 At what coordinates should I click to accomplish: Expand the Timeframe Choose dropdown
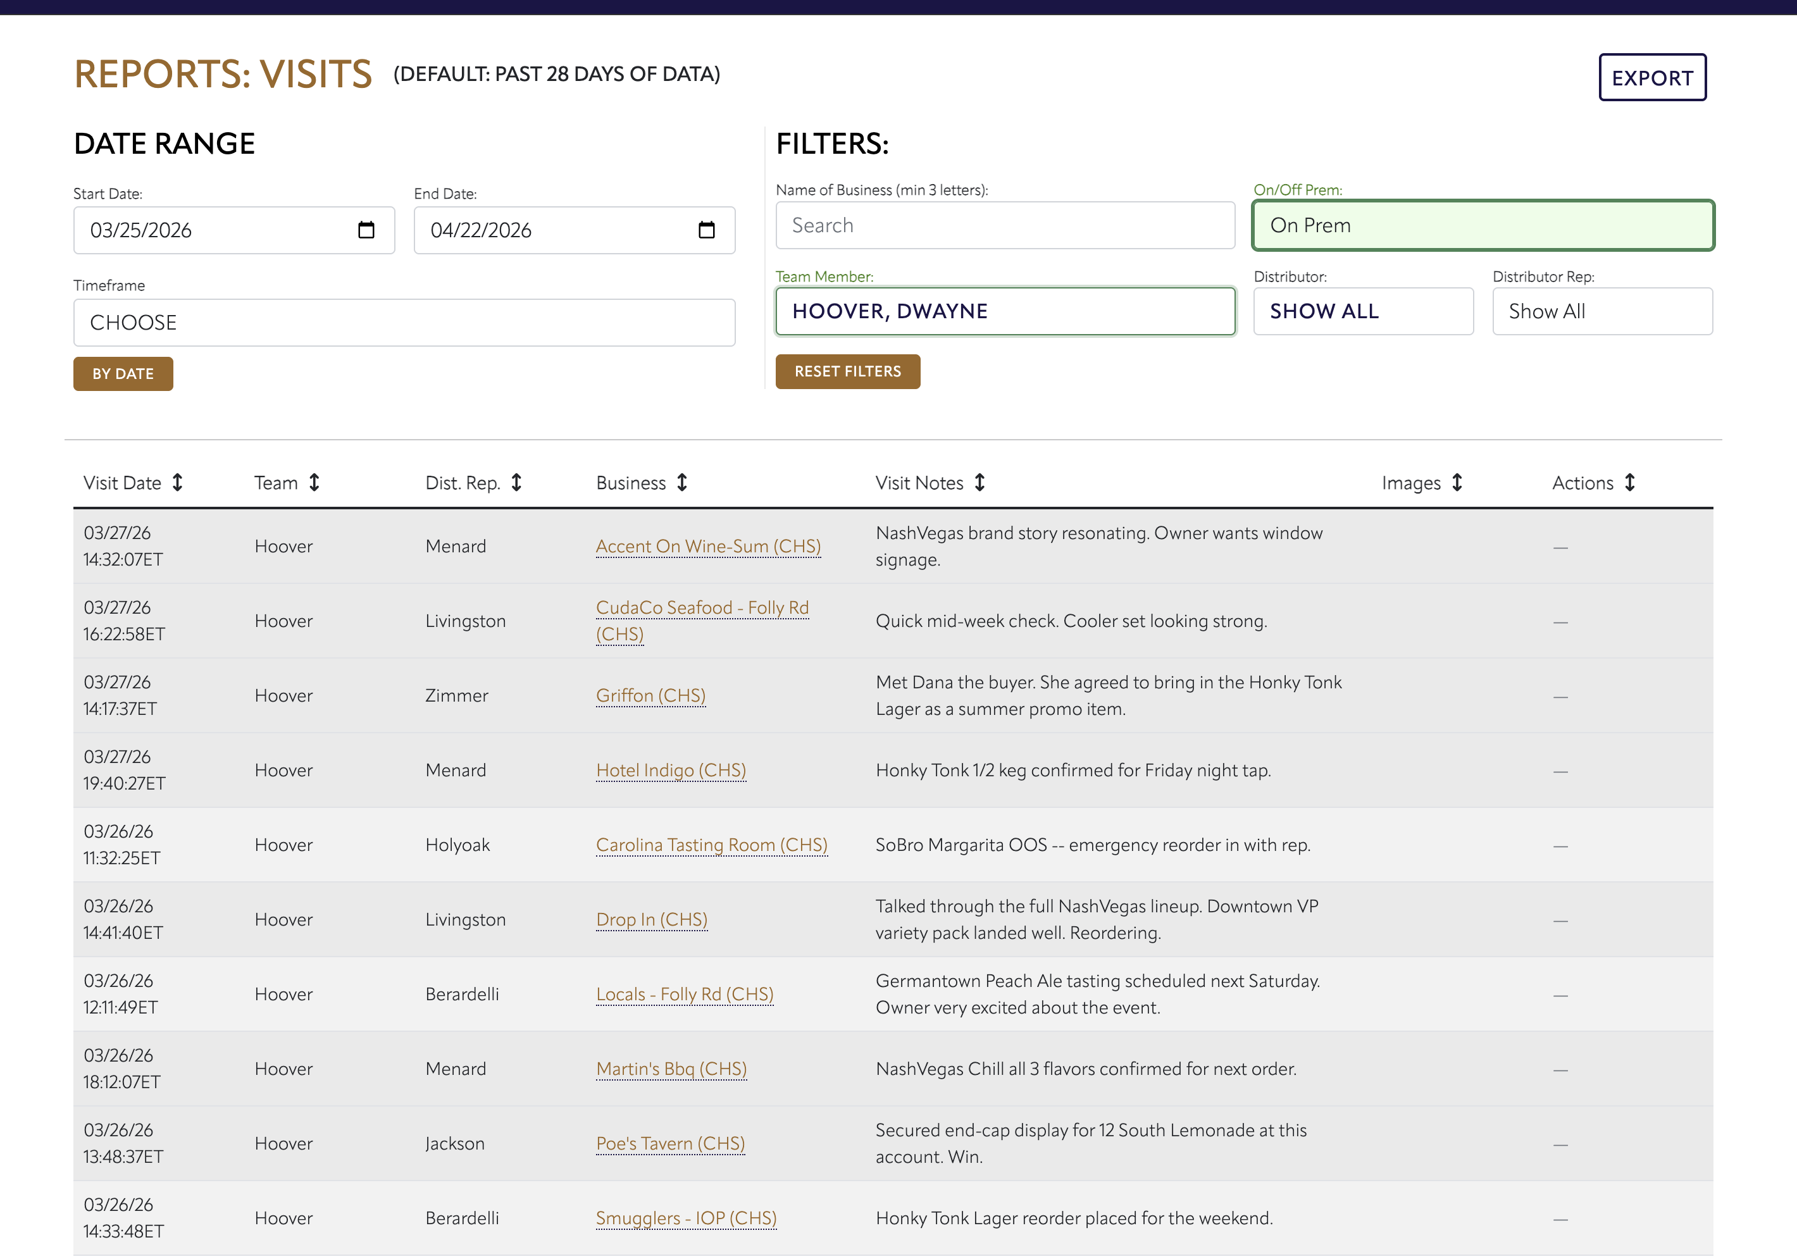click(404, 323)
